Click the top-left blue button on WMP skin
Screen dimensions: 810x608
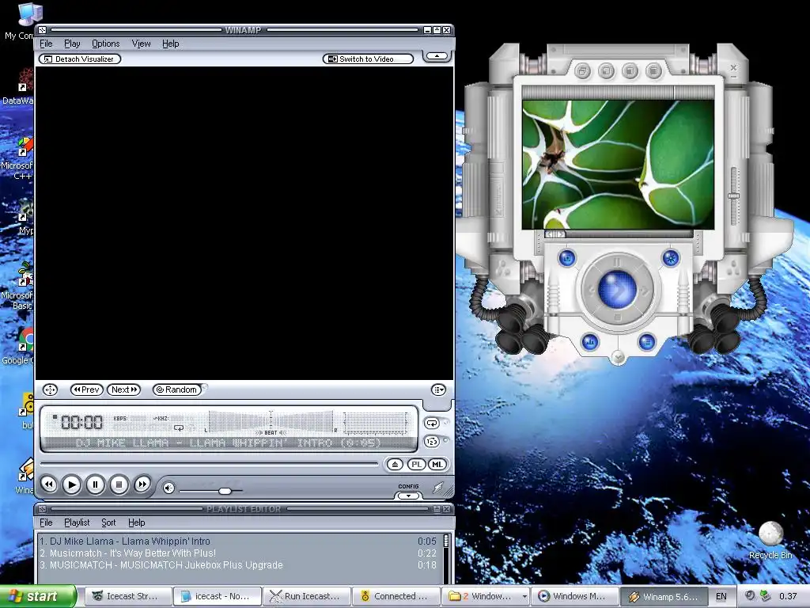(567, 257)
